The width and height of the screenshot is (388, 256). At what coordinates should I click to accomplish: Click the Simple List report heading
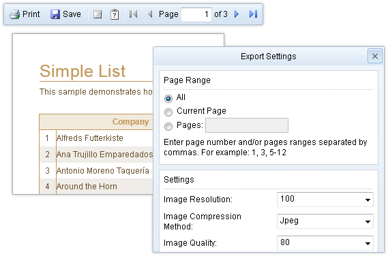83,71
